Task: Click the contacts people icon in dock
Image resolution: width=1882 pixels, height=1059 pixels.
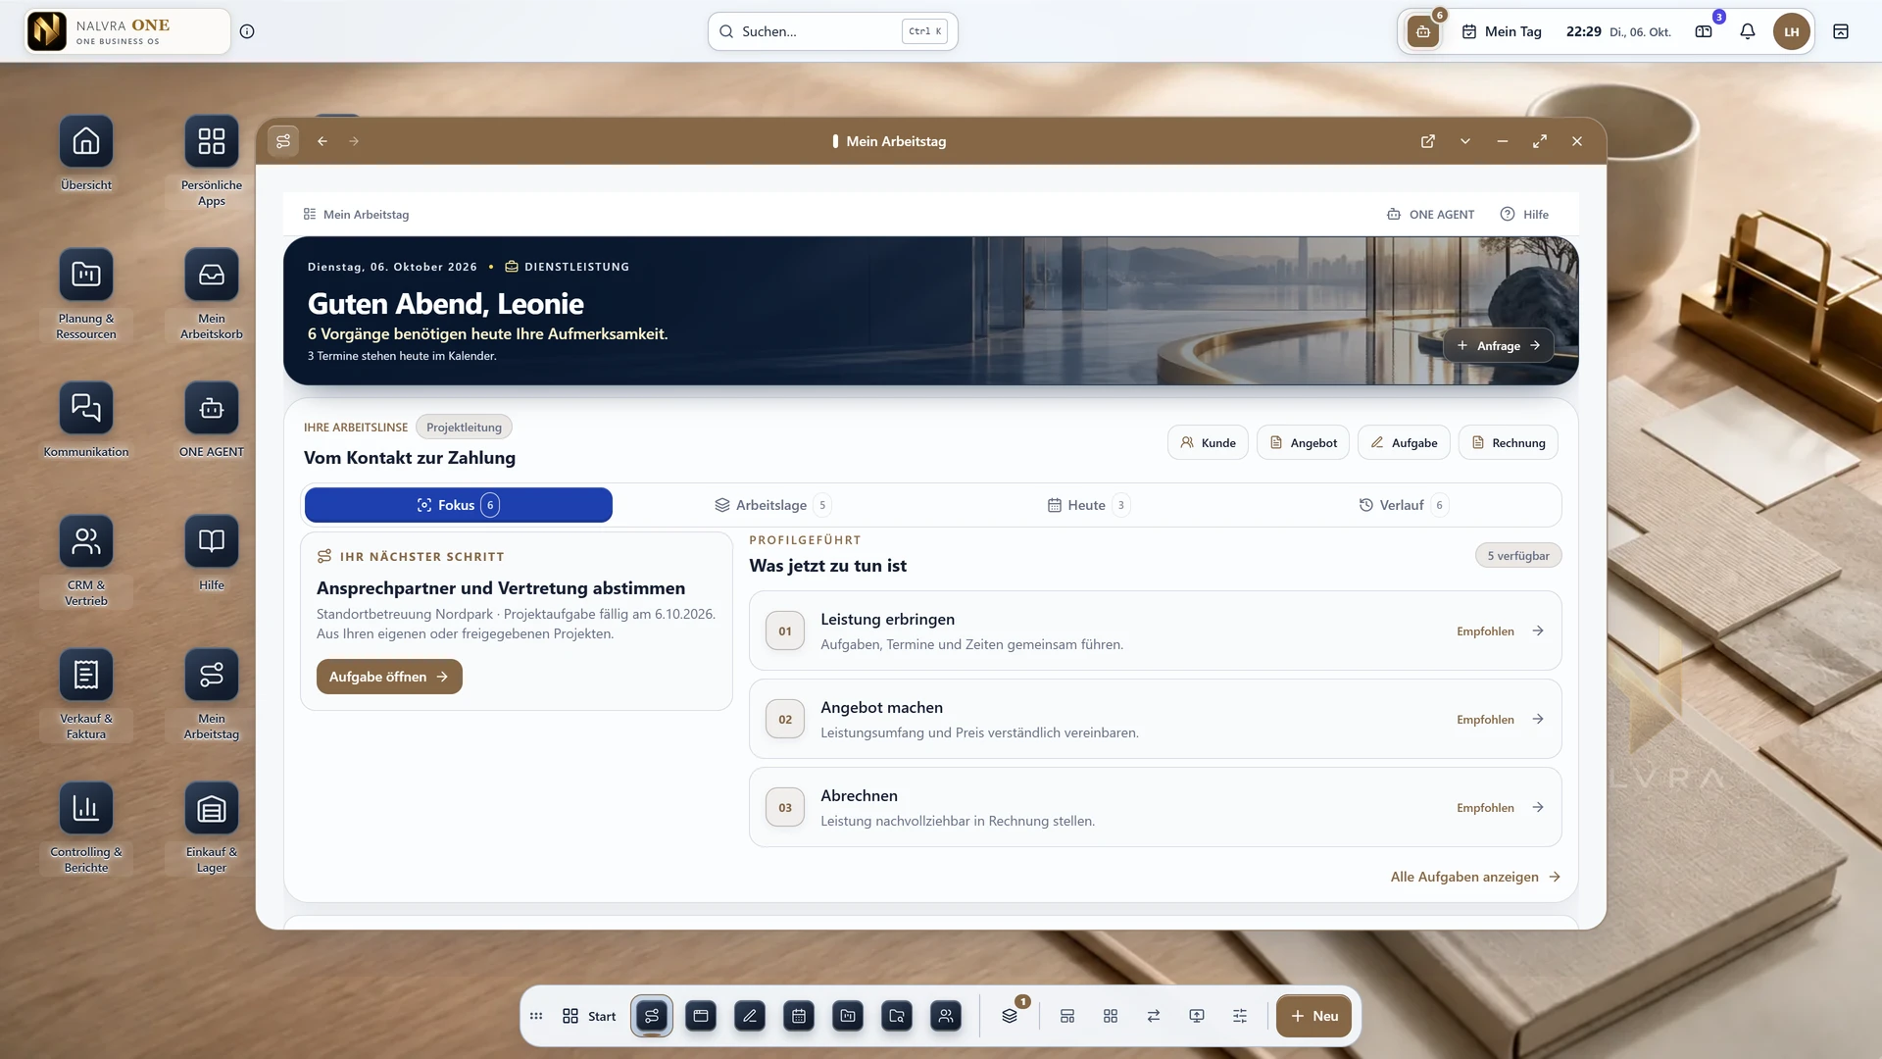Action: tap(946, 1016)
